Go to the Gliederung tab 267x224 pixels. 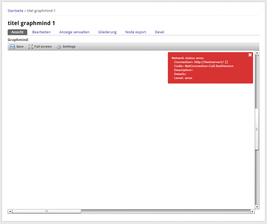[x=107, y=32]
